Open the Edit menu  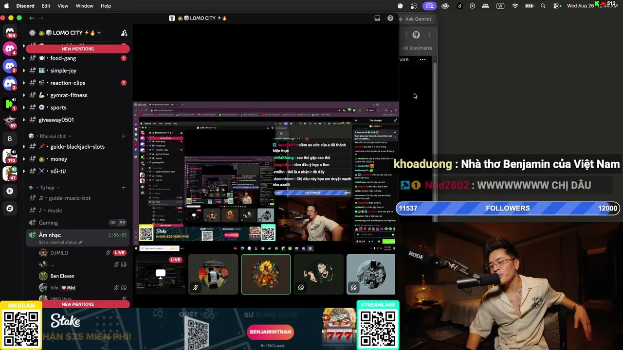[46, 6]
